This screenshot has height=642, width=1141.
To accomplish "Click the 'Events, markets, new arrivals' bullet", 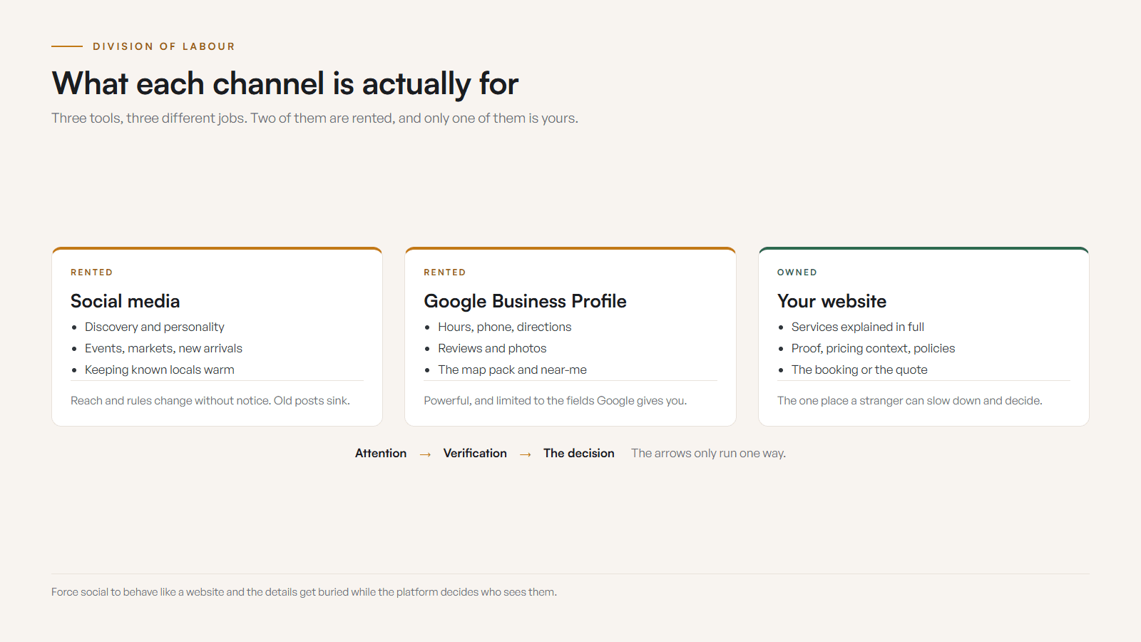I will [x=163, y=348].
